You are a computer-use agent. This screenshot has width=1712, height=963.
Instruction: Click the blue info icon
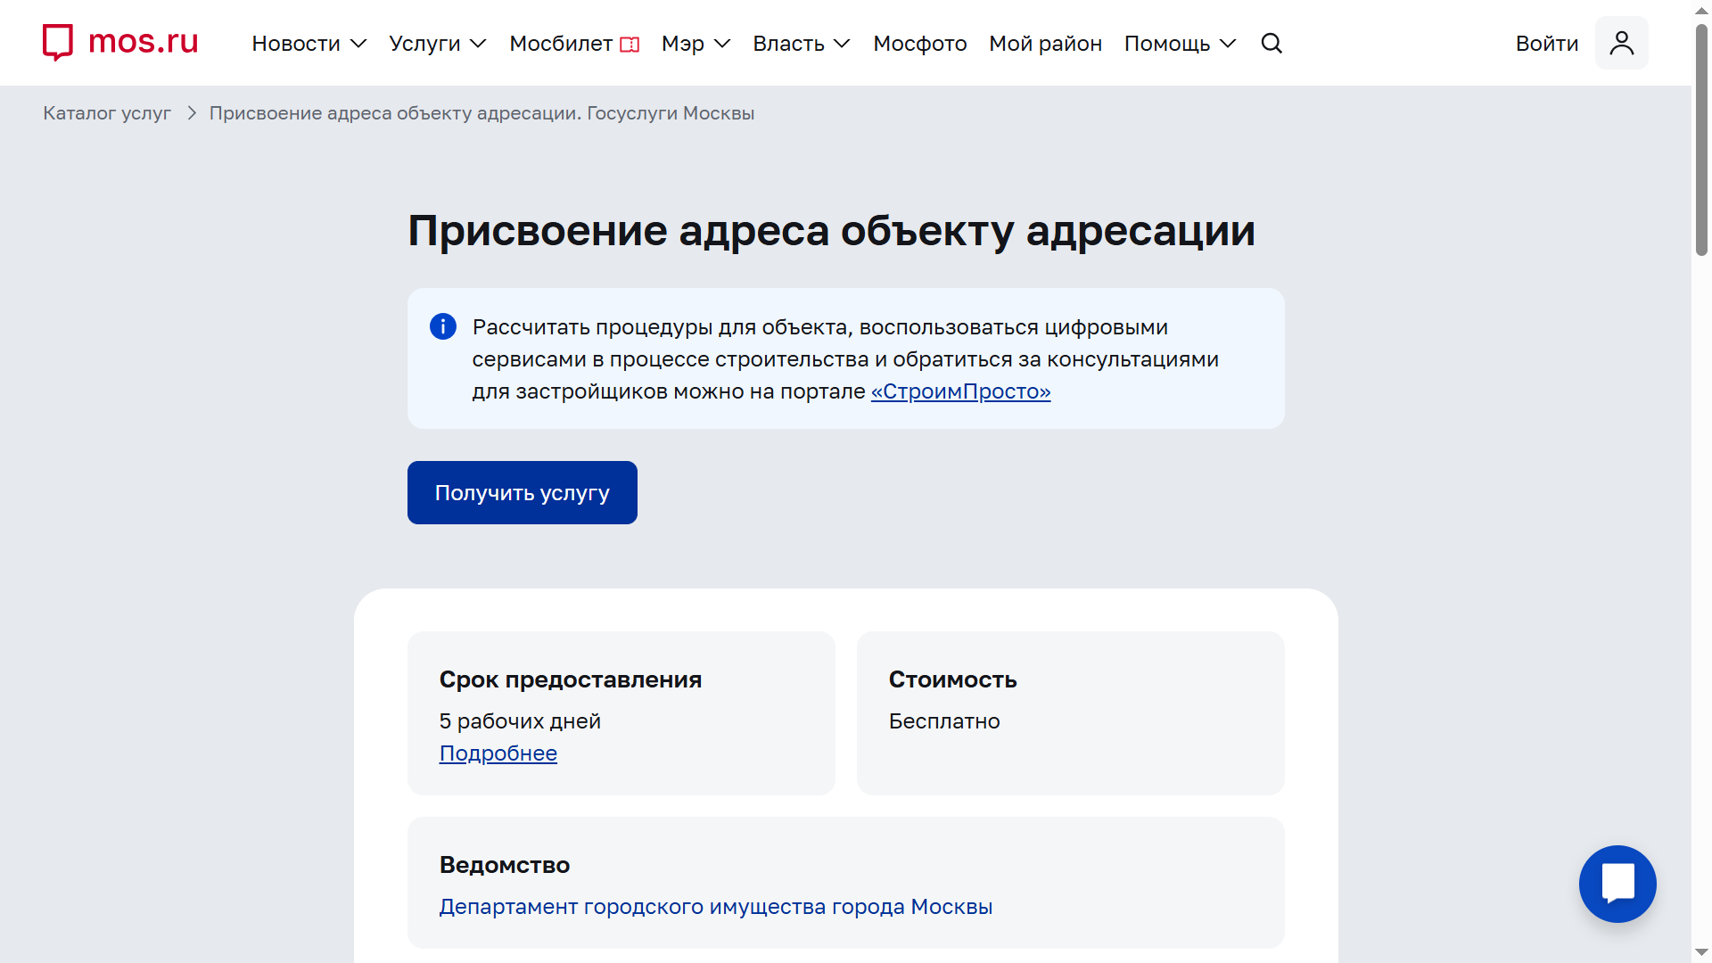[x=443, y=326]
